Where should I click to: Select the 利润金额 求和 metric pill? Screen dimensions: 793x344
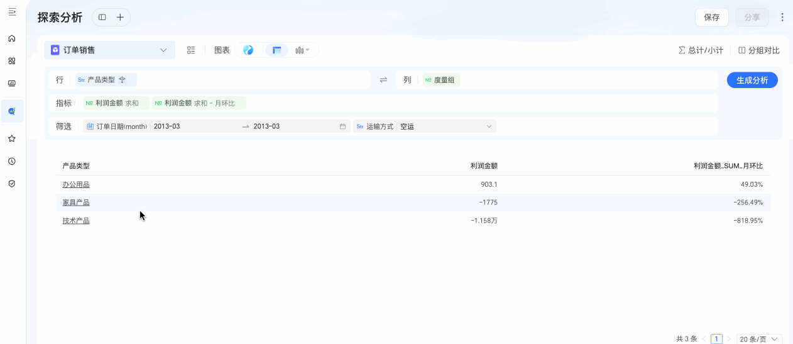point(116,103)
